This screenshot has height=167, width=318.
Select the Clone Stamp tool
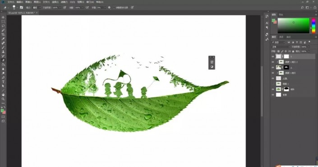pos(3,51)
